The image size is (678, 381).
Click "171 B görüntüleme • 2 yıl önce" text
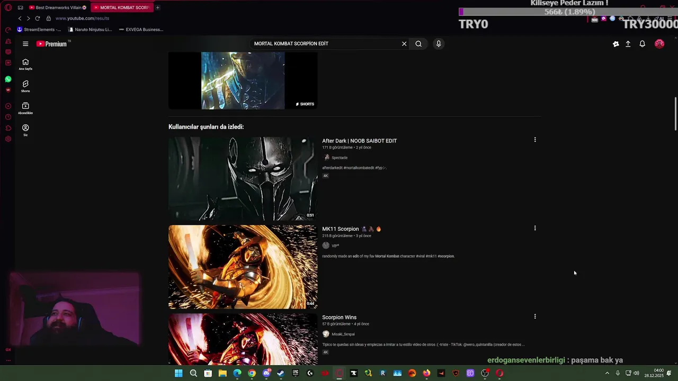pos(346,148)
